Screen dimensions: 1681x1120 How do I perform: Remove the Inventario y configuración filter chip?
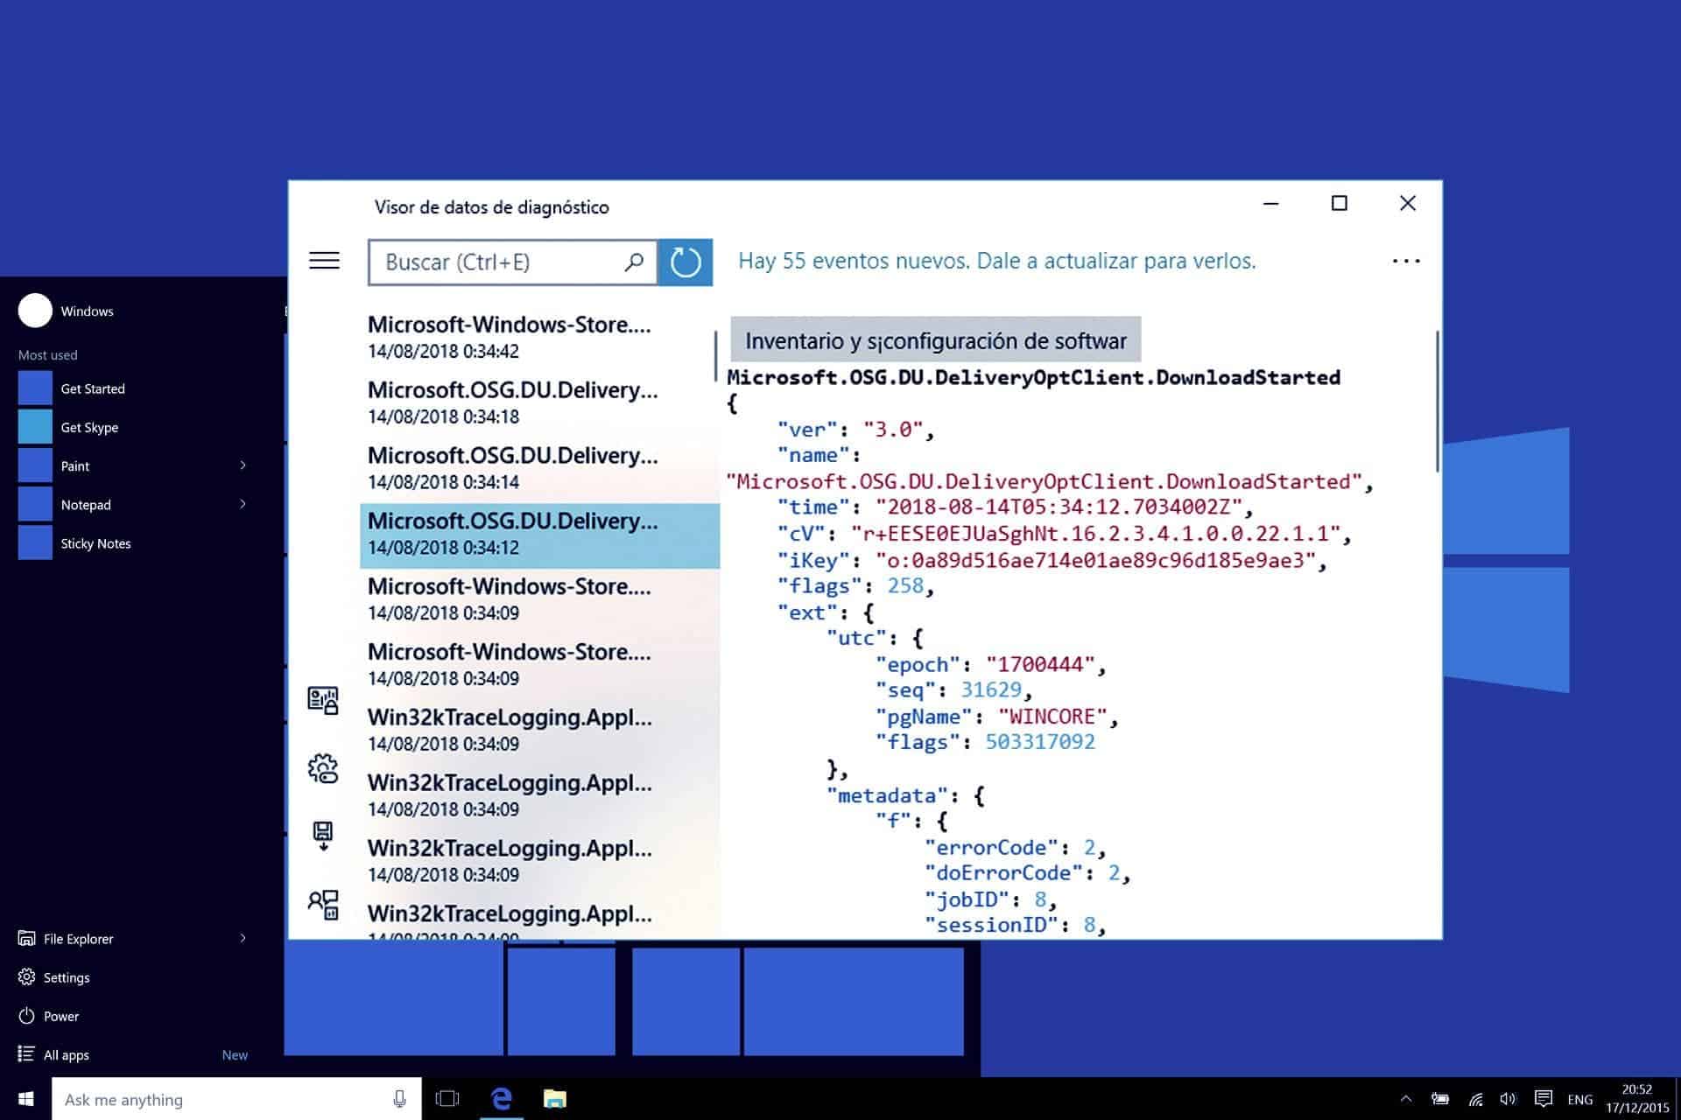(934, 339)
